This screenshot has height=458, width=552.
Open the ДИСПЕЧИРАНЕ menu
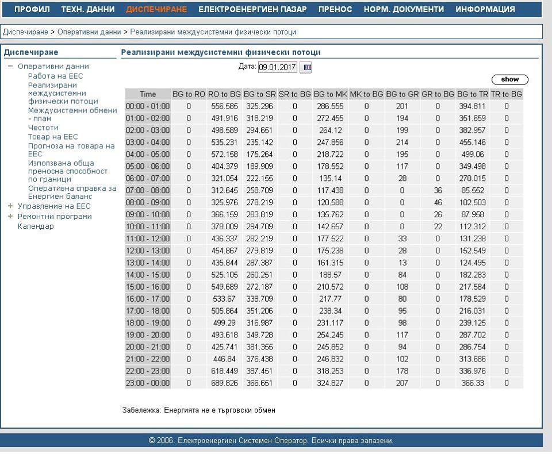(156, 9)
